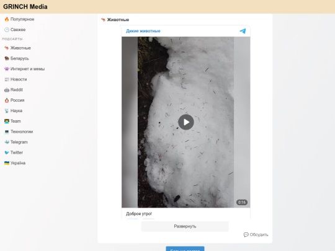Open the GRINCH Media home logo
Viewport: 335px width, 251px height.
pyautogui.click(x=25, y=7)
